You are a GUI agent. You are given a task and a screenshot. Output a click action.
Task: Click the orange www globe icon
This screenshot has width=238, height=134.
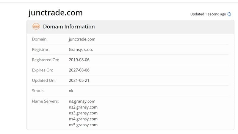[36, 26]
